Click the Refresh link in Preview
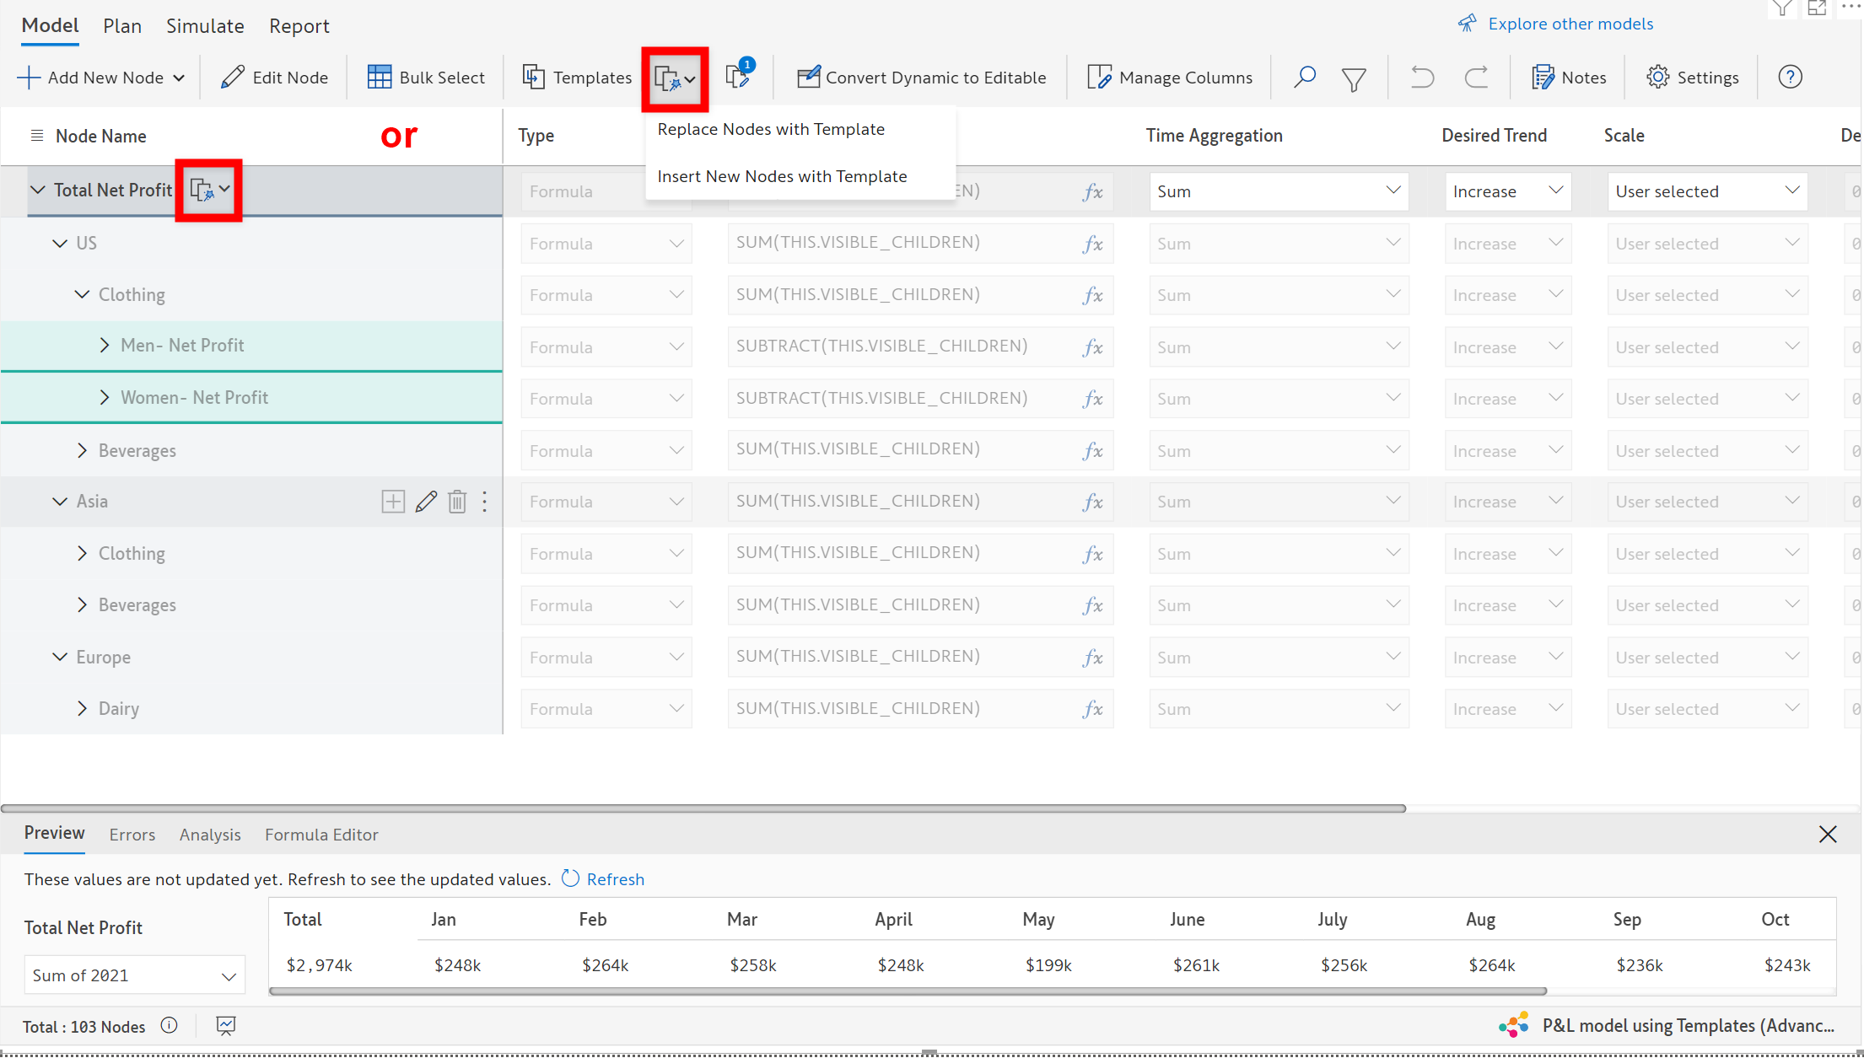The width and height of the screenshot is (1864, 1058). [615, 879]
